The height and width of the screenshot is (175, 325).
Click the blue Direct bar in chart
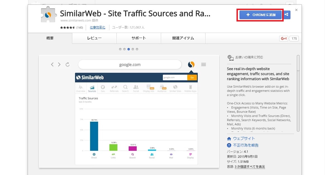[94, 136]
